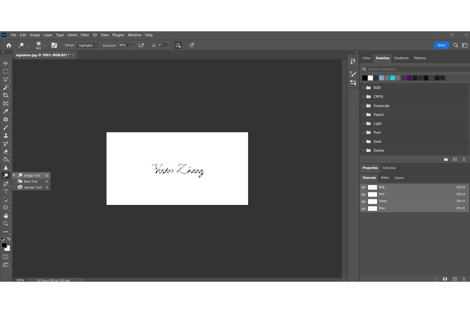The height and width of the screenshot is (313, 470).
Task: Switch to the Libraries tab
Action: pyautogui.click(x=389, y=168)
